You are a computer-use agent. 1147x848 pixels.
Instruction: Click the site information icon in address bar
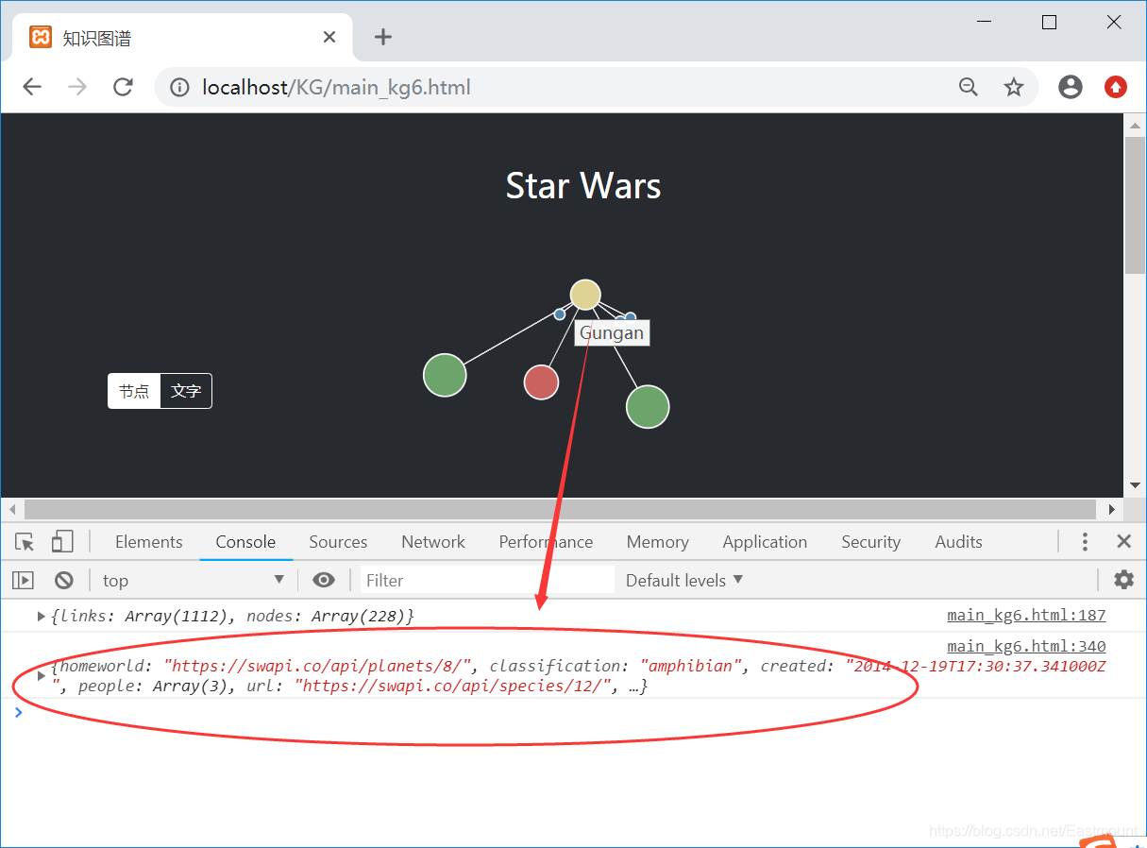tap(179, 88)
